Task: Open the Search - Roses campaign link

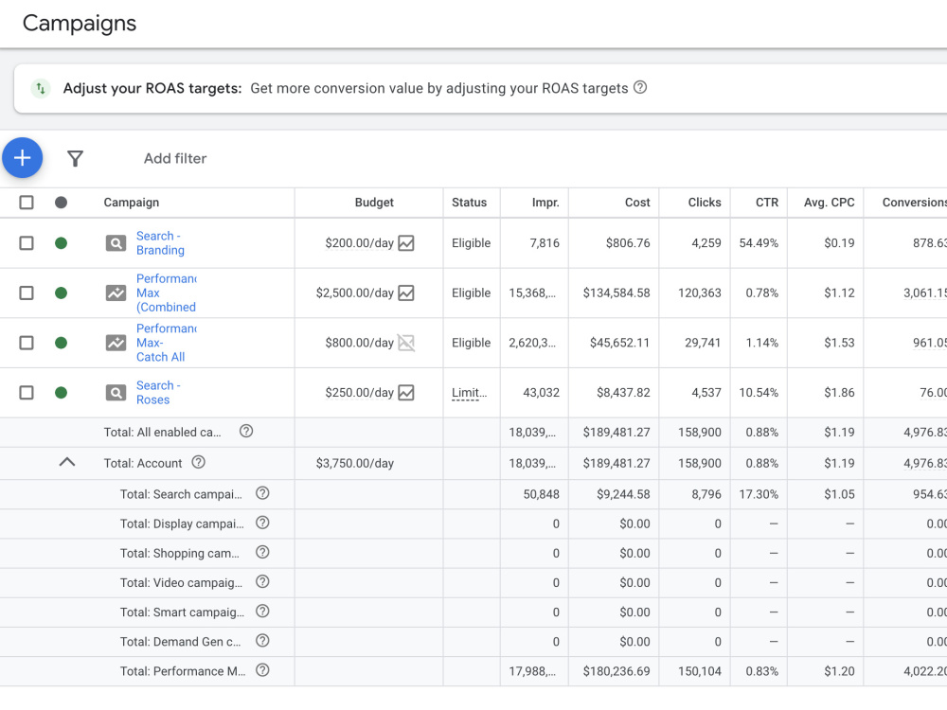Action: click(x=158, y=393)
